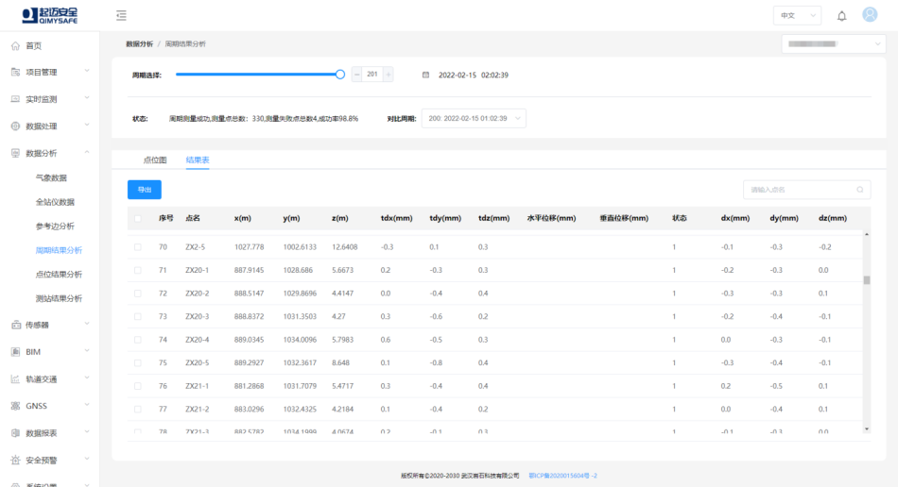898x487 pixels.
Task: Open the 中文 language dropdown
Action: (x=797, y=15)
